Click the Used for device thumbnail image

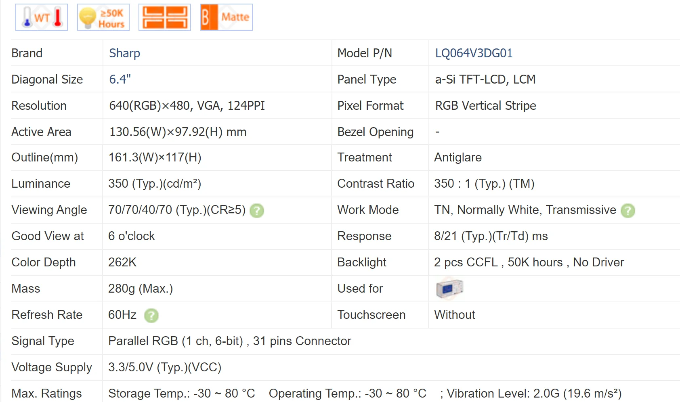coord(449,289)
